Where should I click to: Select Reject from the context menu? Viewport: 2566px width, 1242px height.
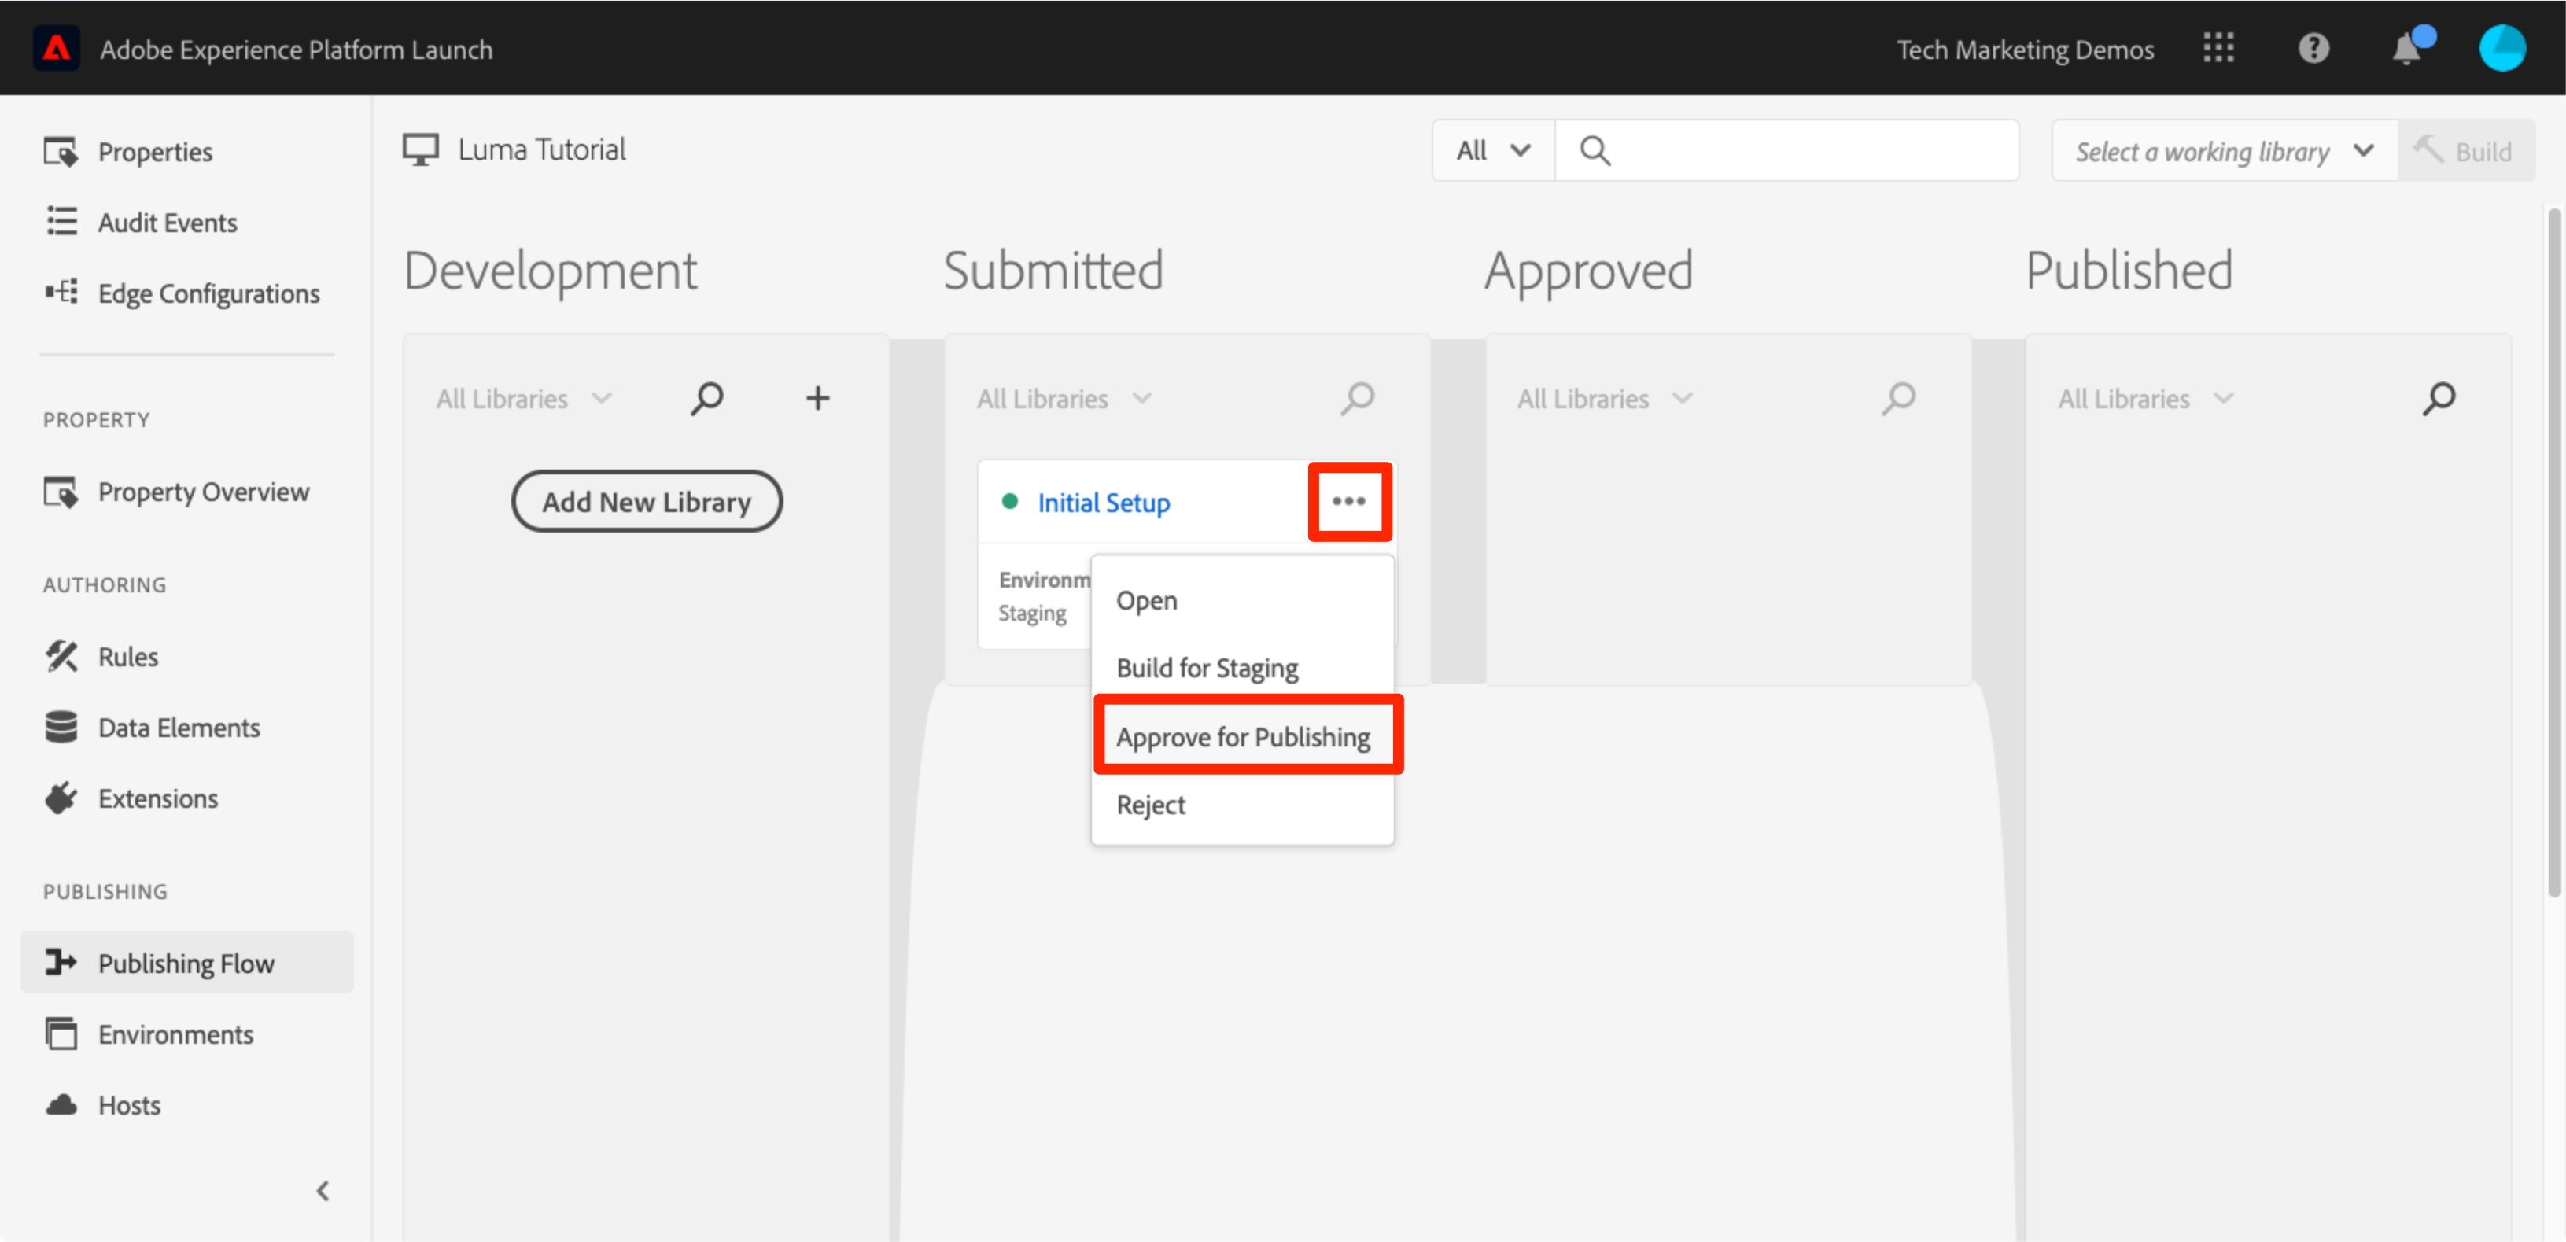1151,804
